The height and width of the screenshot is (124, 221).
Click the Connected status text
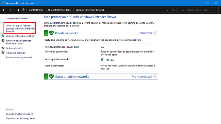tap(145, 33)
